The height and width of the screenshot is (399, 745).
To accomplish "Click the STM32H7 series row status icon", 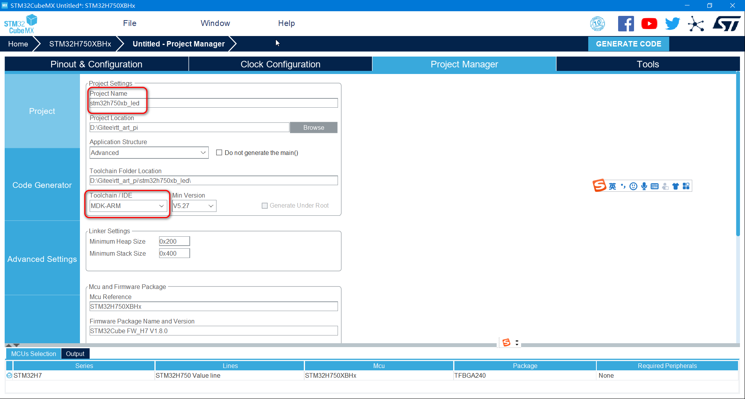I will coord(9,375).
